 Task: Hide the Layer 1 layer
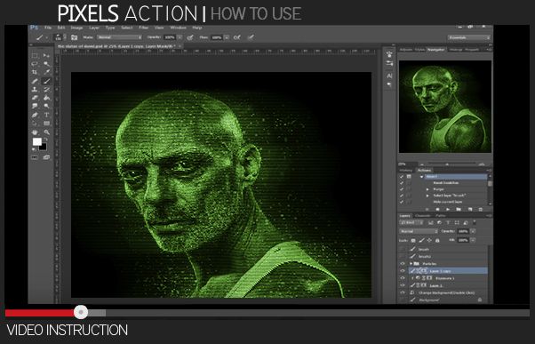(x=403, y=285)
